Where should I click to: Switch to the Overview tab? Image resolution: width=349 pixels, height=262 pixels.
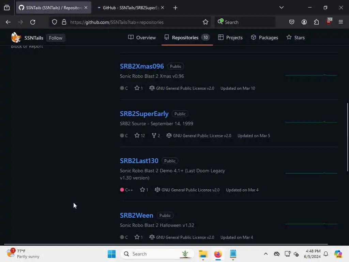pos(142,38)
